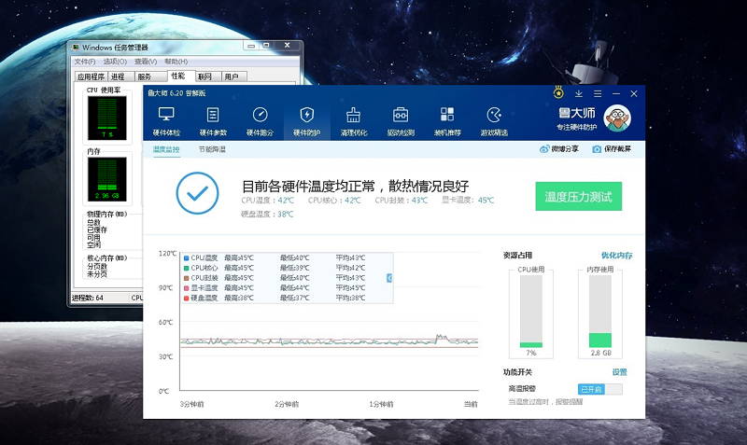This screenshot has width=747, height=445.
Task: Select 性能 tab in Task Manager
Action: 180,76
